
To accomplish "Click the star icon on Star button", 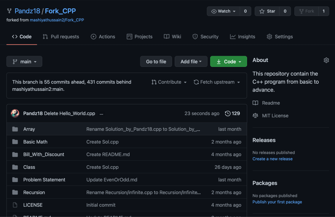I will (x=262, y=11).
